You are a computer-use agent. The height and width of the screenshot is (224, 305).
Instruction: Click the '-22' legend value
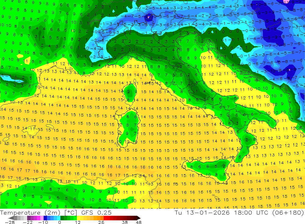pyautogui.click(x=28, y=222)
